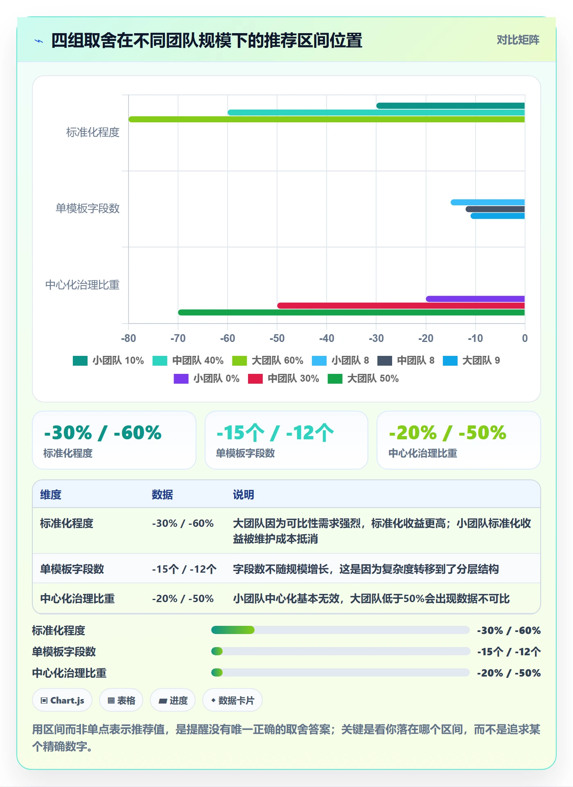Click the dark teal bar starting at -30
This screenshot has width=573, height=787.
coord(450,106)
